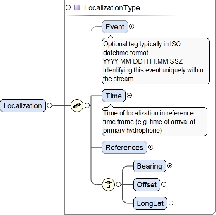Click the purple LocalizationType complex type icon
Image resolution: width=216 pixels, height=215 pixels.
click(x=77, y=7)
